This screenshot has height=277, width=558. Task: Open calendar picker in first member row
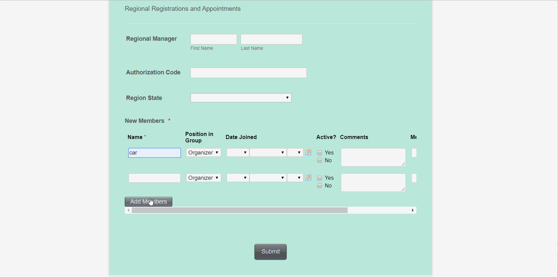pyautogui.click(x=308, y=152)
